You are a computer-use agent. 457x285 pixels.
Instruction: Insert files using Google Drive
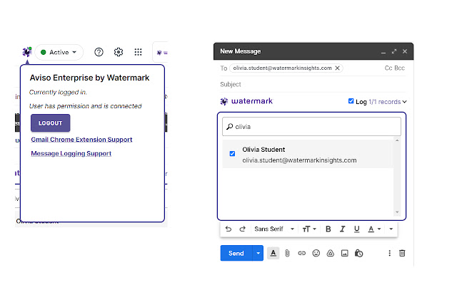(x=330, y=254)
